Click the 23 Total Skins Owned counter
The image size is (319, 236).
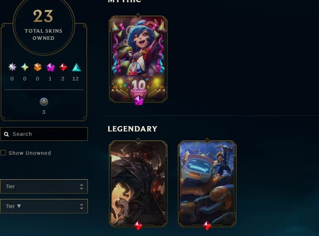(x=44, y=25)
